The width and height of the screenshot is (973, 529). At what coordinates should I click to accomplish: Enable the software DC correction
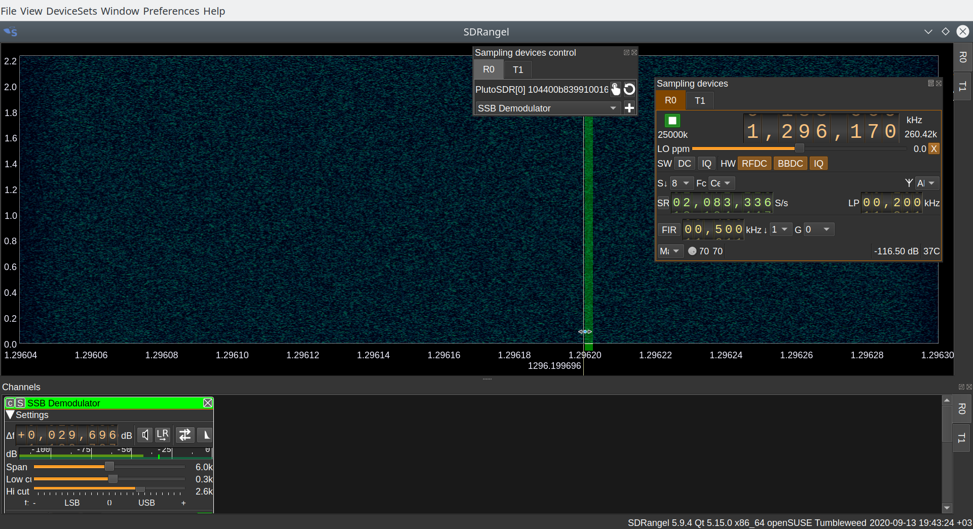[684, 163]
